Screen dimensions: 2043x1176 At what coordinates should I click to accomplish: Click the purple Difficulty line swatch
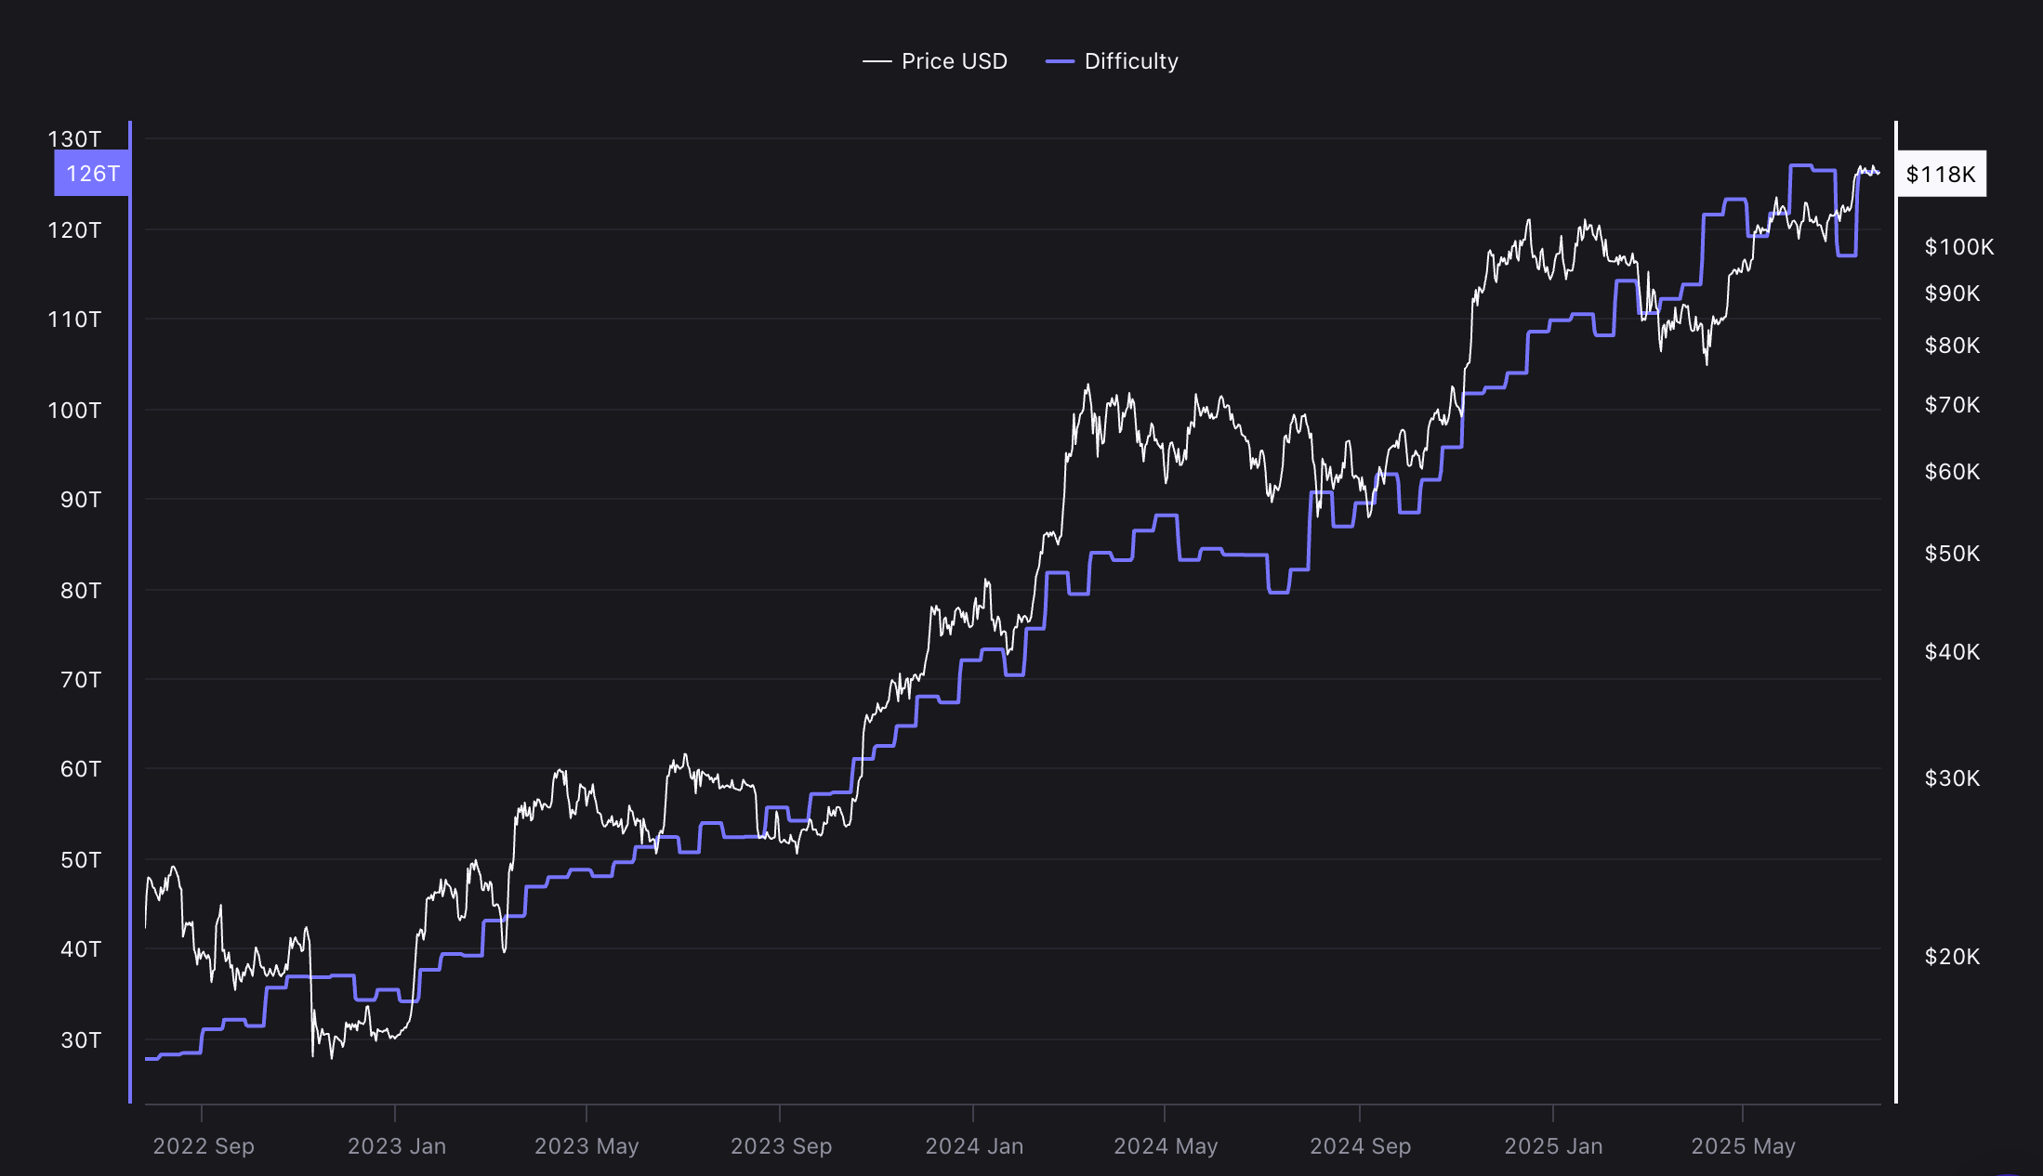(1058, 60)
